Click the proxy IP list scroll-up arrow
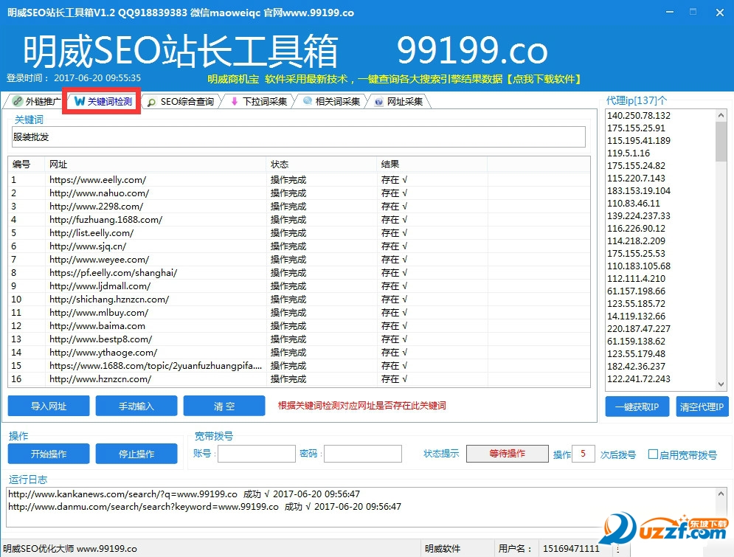This screenshot has width=734, height=557. click(x=721, y=115)
